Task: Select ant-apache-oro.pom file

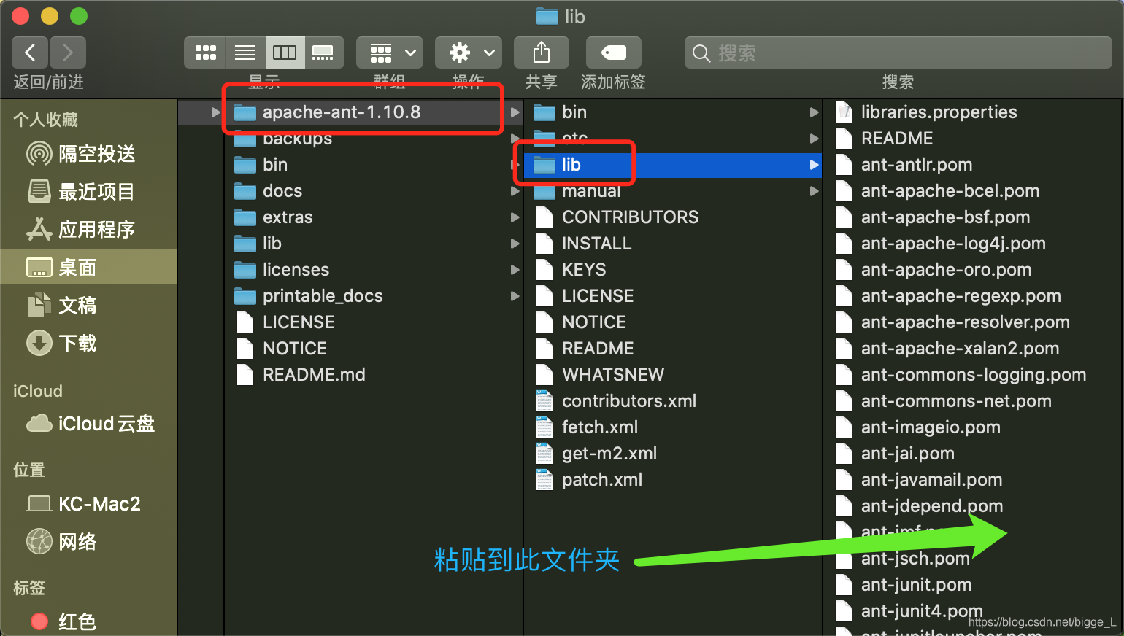Action: [x=973, y=270]
